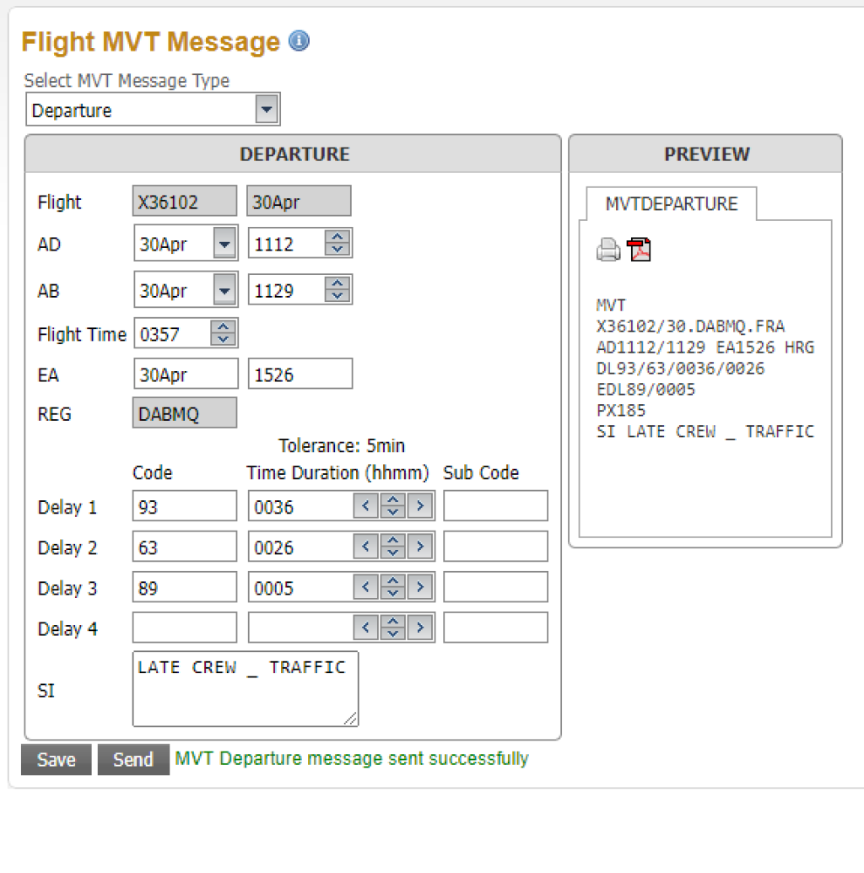Export preview with the PDF icon
Viewport: 864px width, 873px height.
(640, 250)
